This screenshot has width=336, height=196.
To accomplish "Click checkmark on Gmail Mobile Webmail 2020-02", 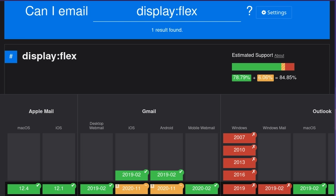I will (x=216, y=185).
